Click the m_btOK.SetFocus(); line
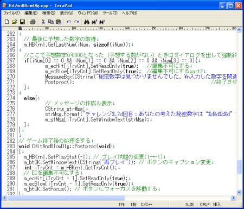Viewport: 244px width, 209px height. [x=48, y=189]
